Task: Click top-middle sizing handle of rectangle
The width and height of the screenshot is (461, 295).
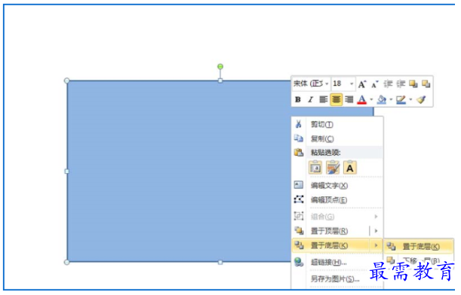Action: (220, 81)
